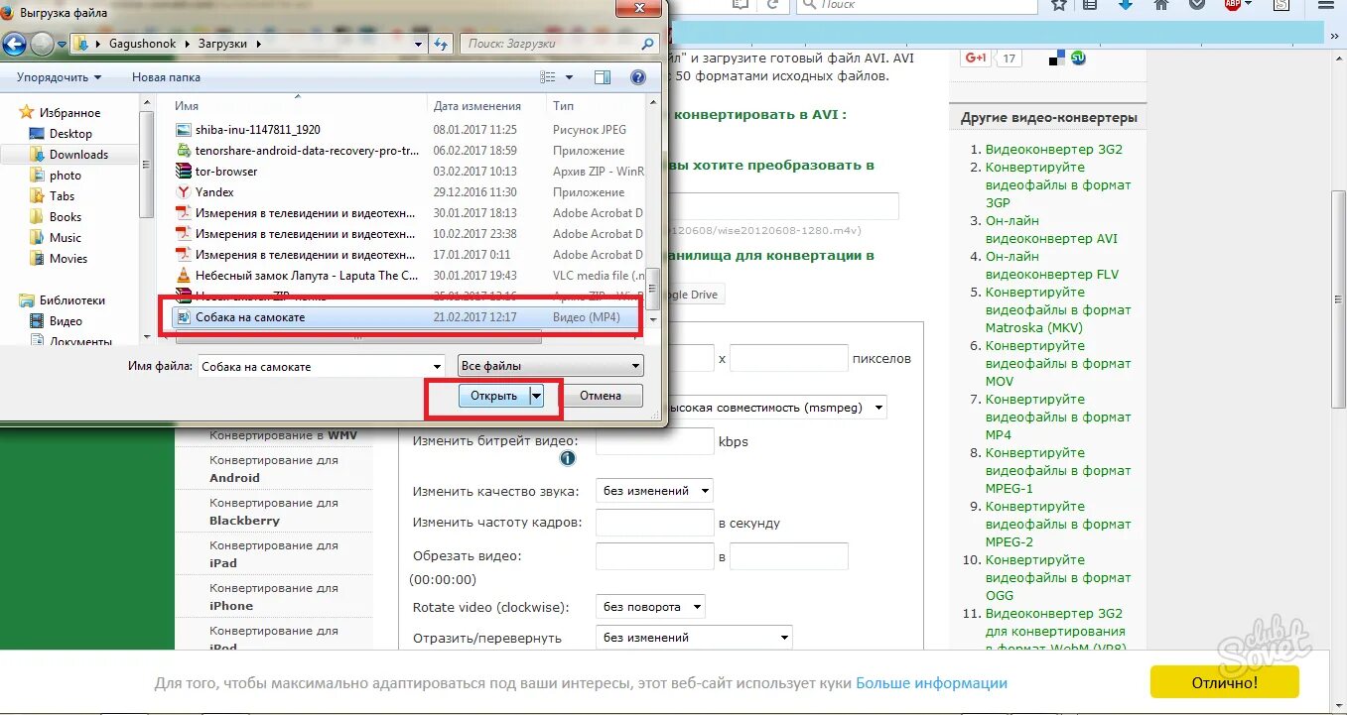This screenshot has width=1347, height=715.
Task: Open help with the blue question mark icon
Action: pyautogui.click(x=638, y=76)
